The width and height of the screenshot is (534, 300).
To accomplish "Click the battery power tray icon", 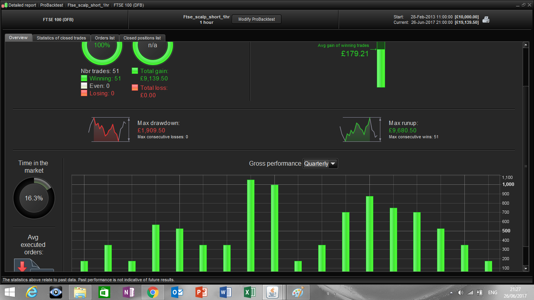I will (480, 293).
